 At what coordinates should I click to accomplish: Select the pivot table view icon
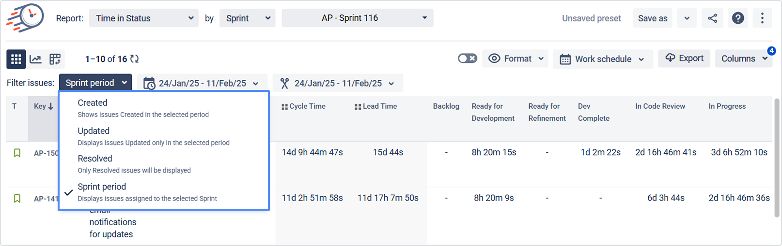point(55,59)
